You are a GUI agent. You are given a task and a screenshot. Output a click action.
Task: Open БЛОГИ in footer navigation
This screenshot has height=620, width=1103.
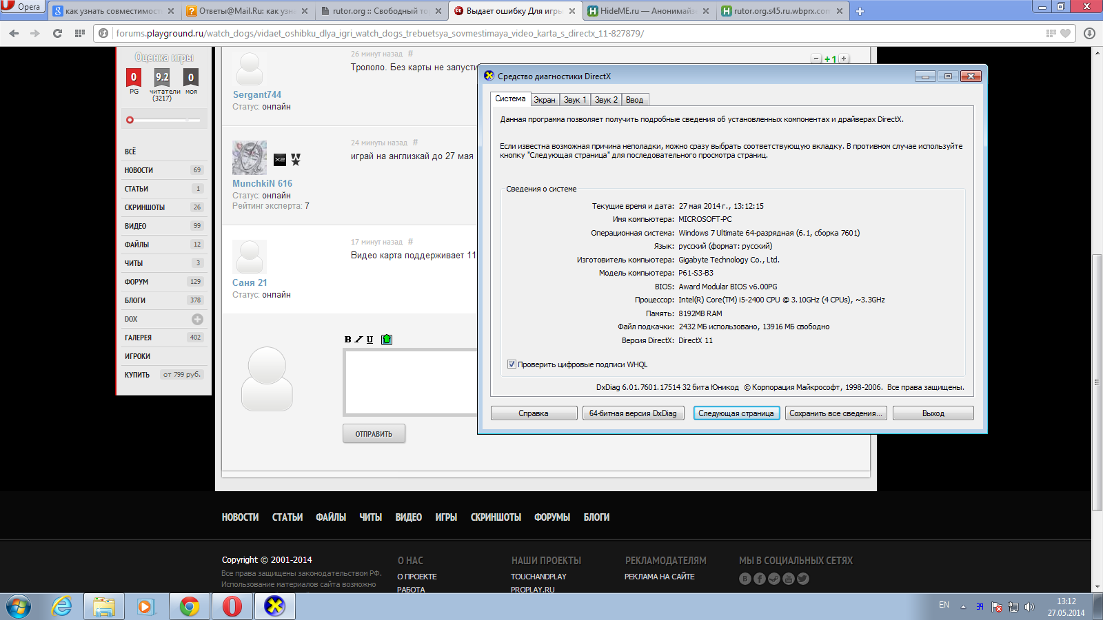pos(596,517)
